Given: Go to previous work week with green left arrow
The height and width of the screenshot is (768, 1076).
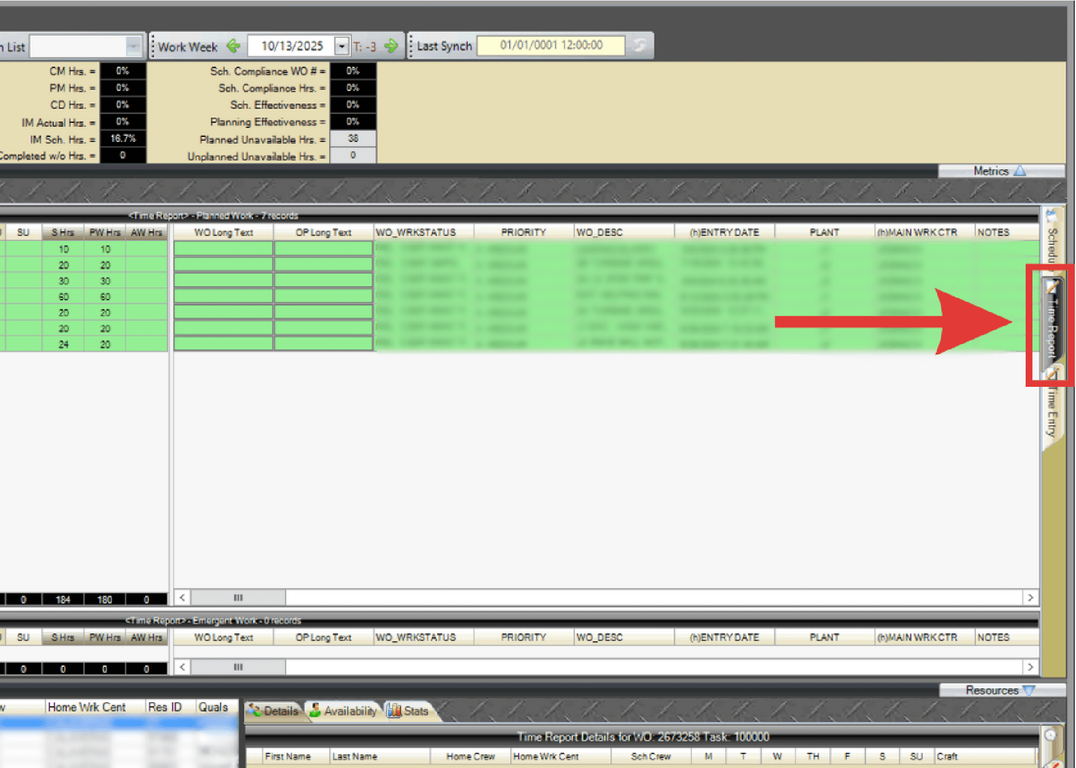Looking at the screenshot, I should [x=233, y=46].
